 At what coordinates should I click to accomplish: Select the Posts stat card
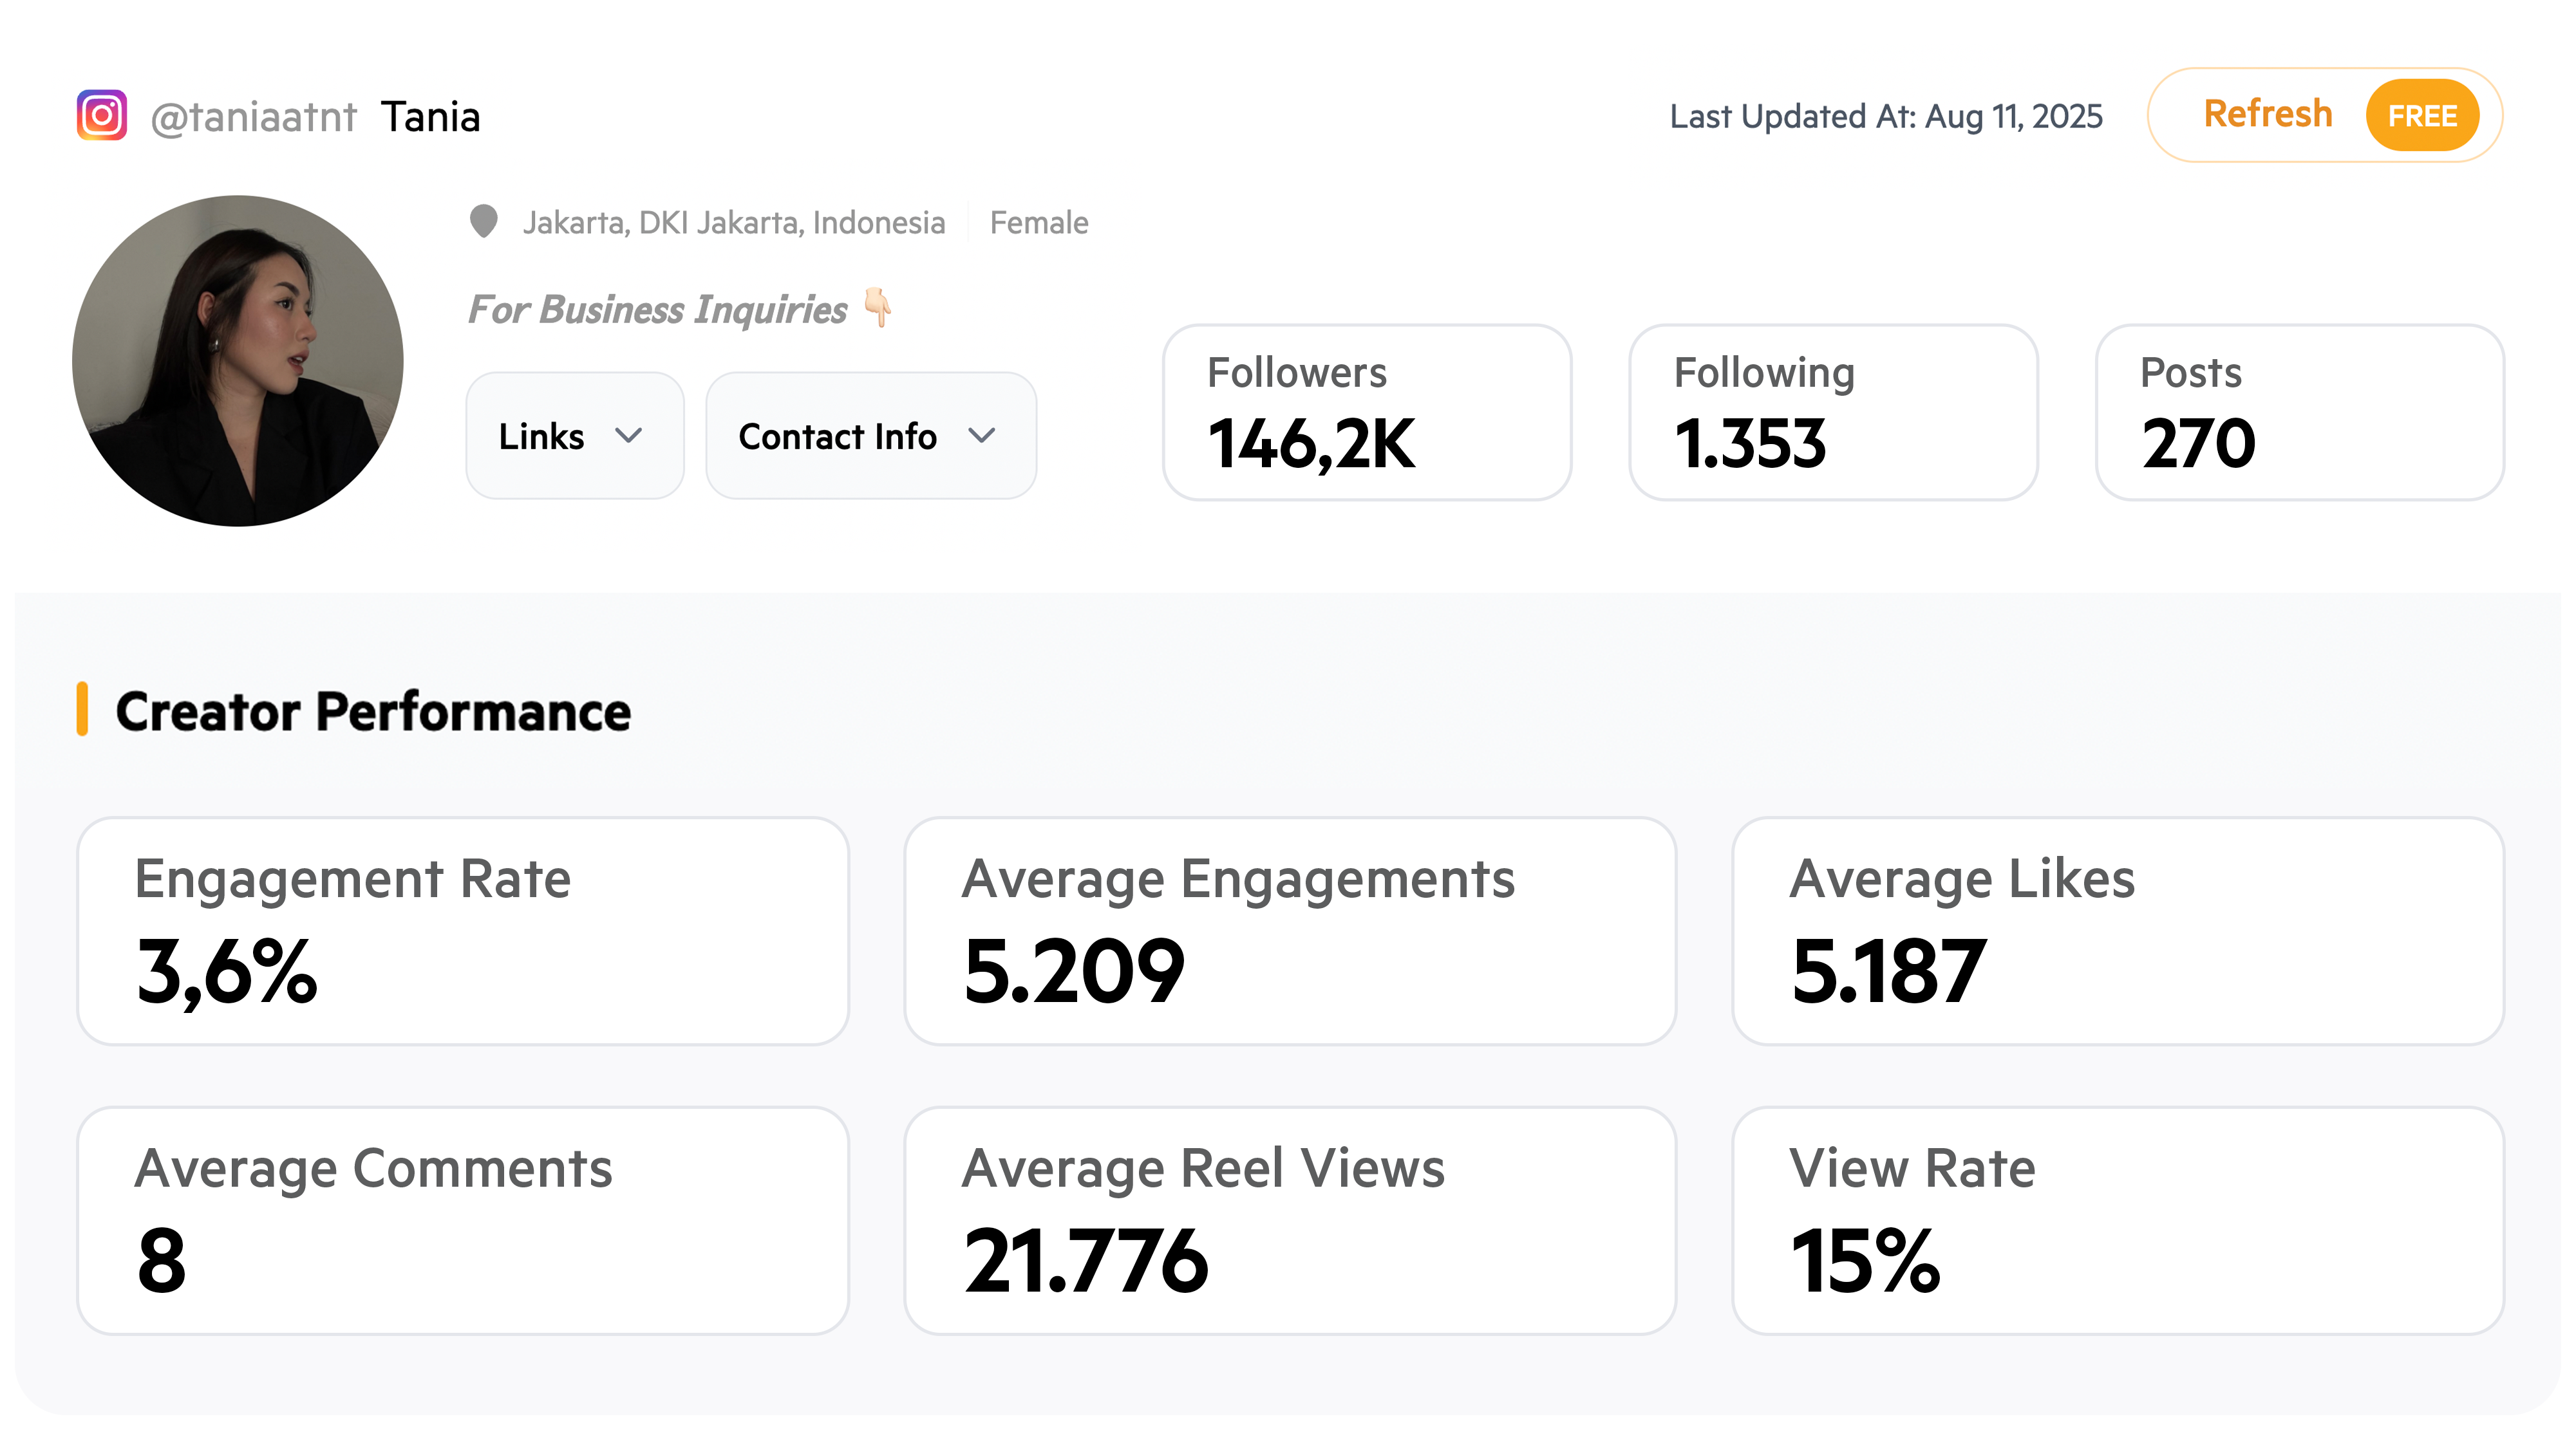(x=2299, y=412)
